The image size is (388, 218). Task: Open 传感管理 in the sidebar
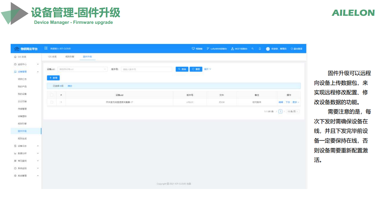(22, 109)
